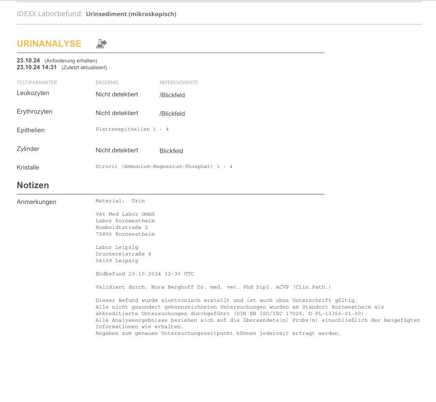Click Erythrozyten reference '/Blickfeld'
The width and height of the screenshot is (436, 402).
172,114
